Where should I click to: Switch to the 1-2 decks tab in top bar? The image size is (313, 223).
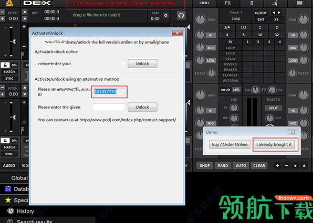tap(204, 3)
